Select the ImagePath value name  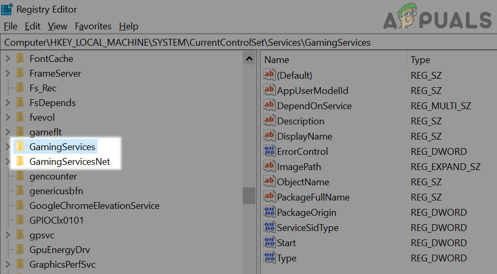coord(299,167)
